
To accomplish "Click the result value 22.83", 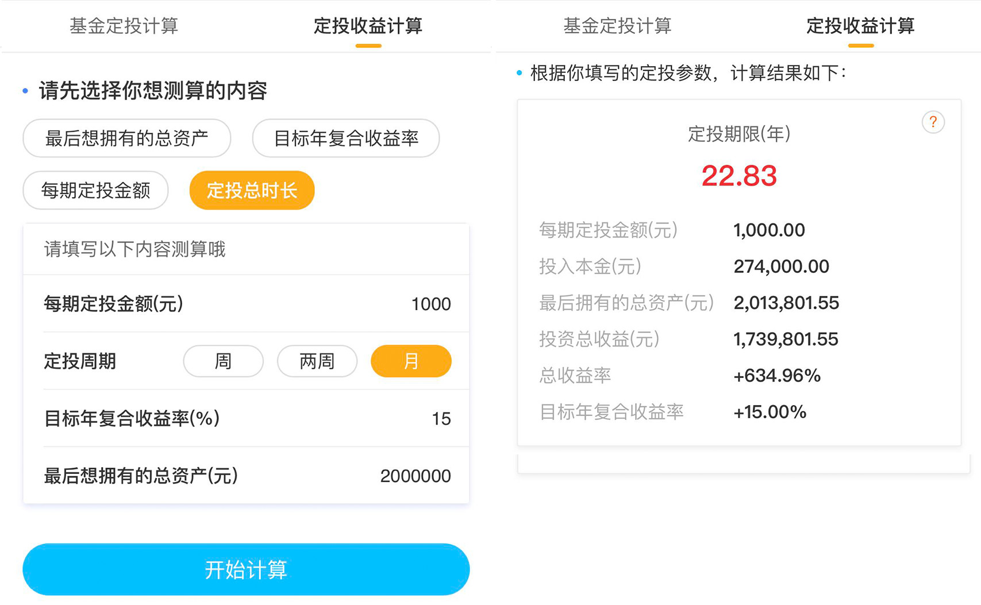I will [740, 176].
